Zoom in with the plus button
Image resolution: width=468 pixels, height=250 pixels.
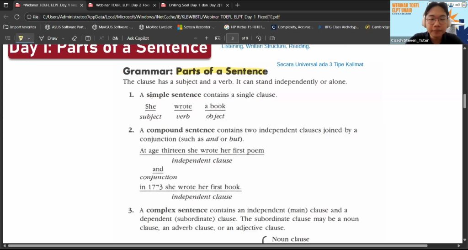click(207, 38)
